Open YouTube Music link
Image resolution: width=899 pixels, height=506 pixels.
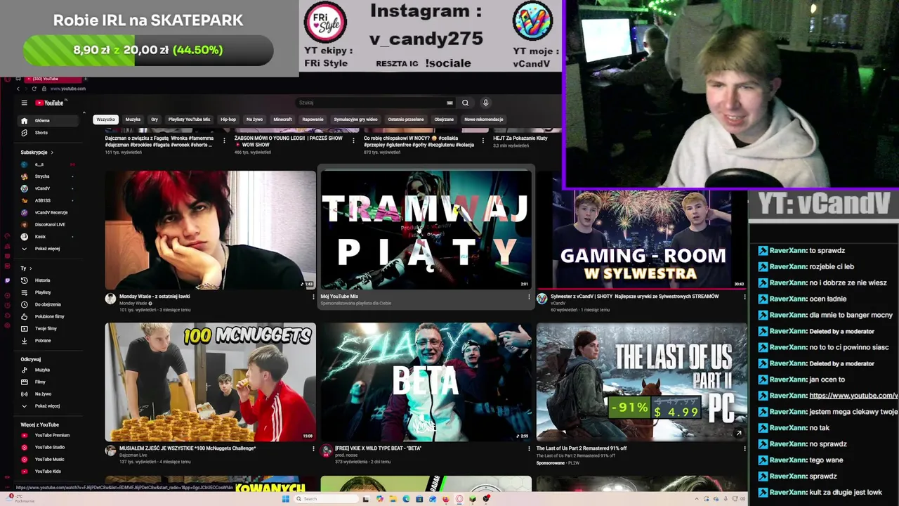tap(49, 459)
